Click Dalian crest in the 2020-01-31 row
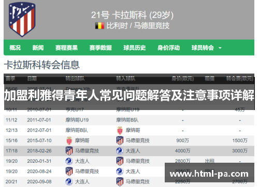 click(x=69, y=161)
